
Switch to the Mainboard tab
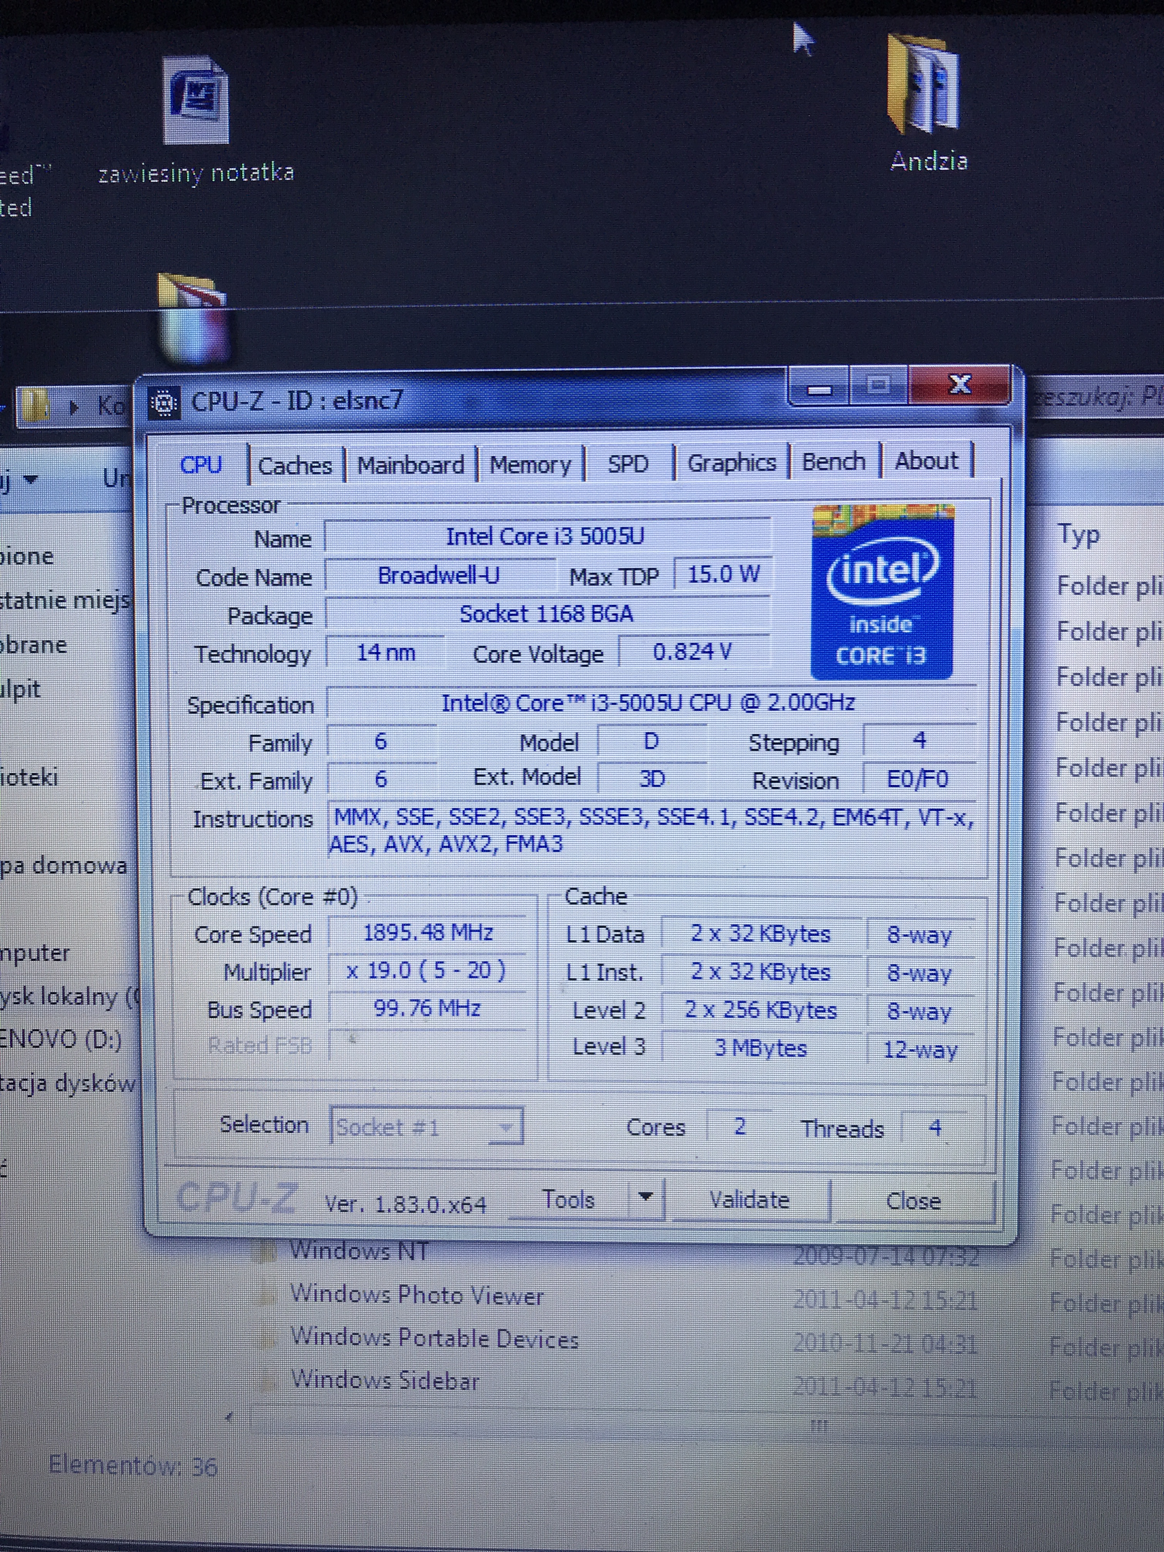click(410, 465)
